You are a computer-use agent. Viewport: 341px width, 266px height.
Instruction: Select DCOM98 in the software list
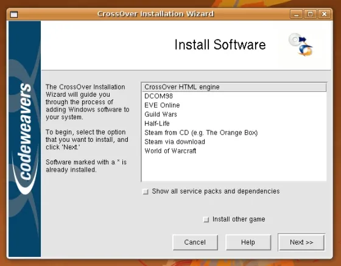click(234, 96)
